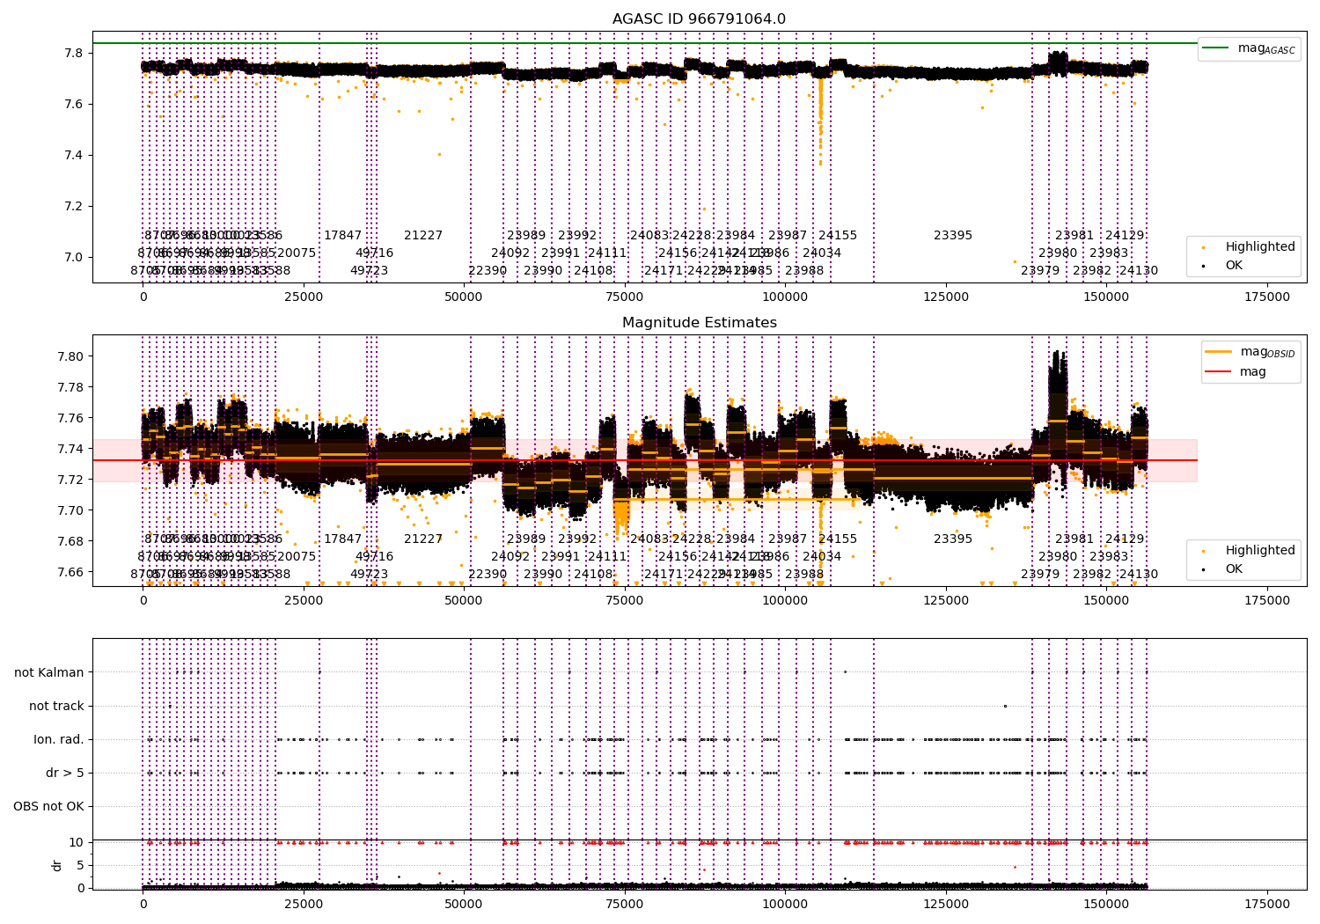The height and width of the screenshot is (924, 1320).
Task: Click y-tick '7.68' in middle plot
Action: (x=70, y=541)
